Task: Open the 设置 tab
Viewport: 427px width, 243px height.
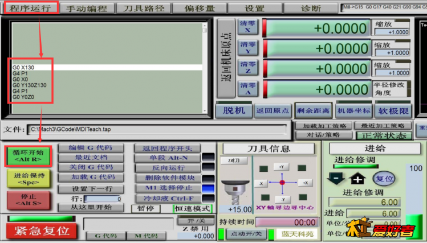Action: [255, 8]
